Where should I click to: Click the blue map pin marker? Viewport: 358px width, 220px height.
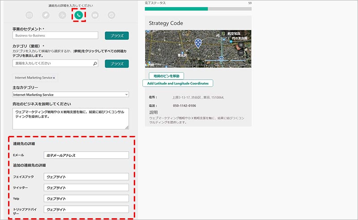click(x=198, y=43)
